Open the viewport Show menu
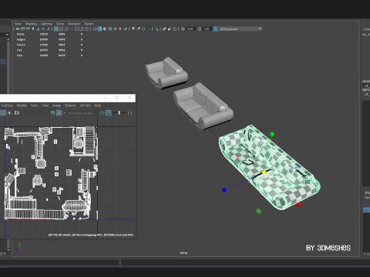 point(60,24)
